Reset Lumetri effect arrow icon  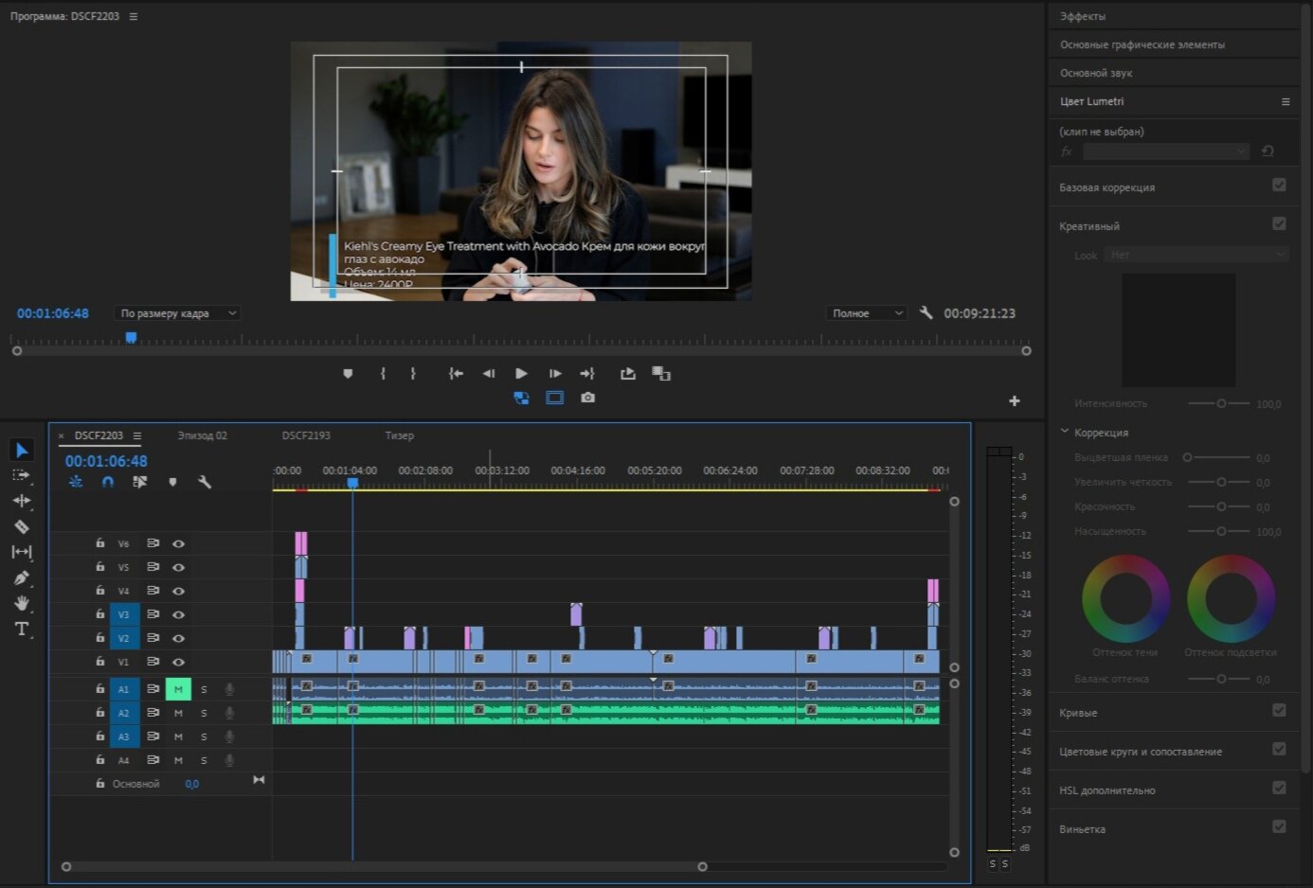coord(1268,151)
